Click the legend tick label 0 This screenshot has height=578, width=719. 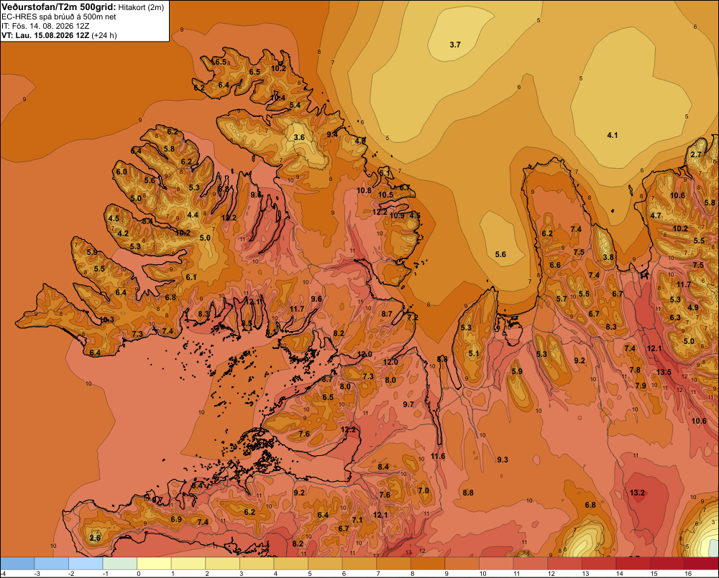(x=139, y=574)
